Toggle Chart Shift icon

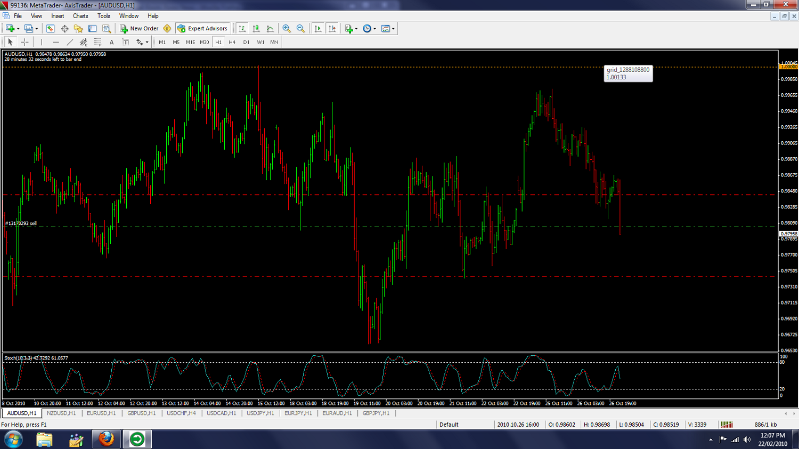[x=332, y=29]
